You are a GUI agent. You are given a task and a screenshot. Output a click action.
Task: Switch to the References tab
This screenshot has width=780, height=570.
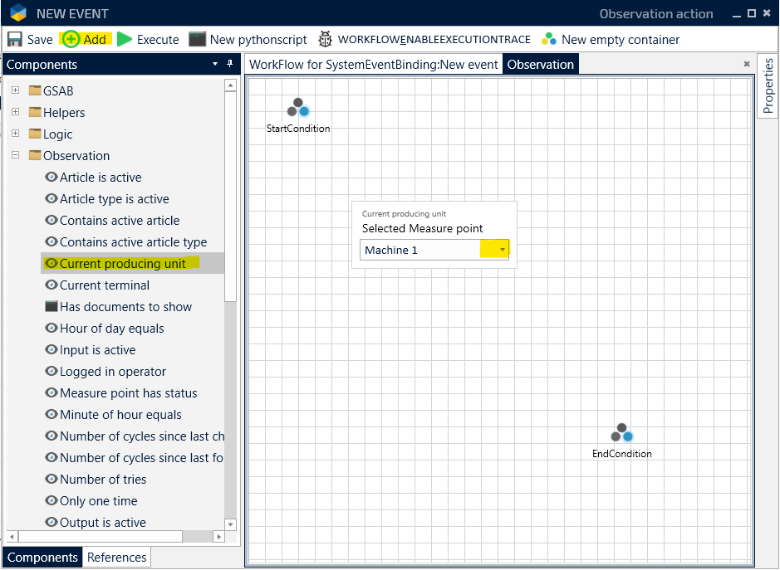point(117,558)
